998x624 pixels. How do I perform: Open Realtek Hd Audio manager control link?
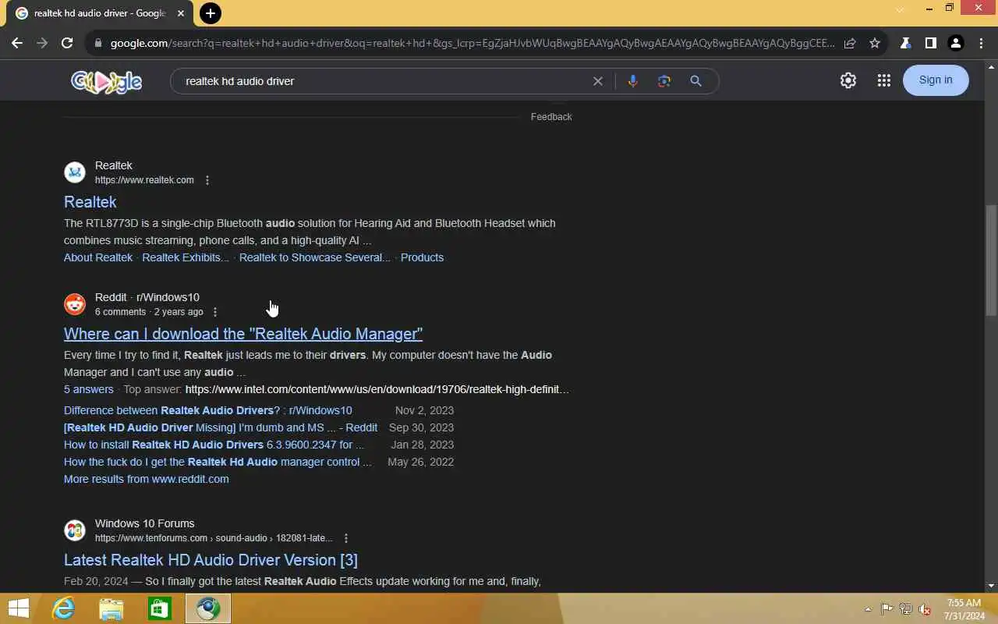(x=218, y=462)
